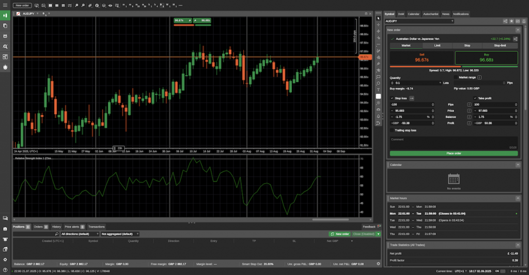The height and width of the screenshot is (275, 529).
Task: Switch to the Autochartist tab
Action: (x=430, y=14)
